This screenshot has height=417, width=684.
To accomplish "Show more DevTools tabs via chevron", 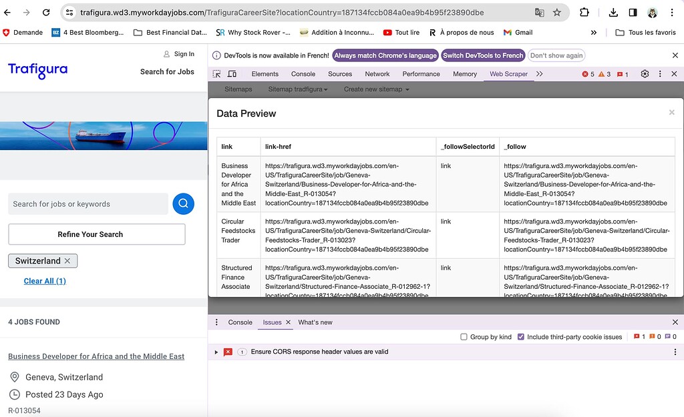I will (x=539, y=74).
